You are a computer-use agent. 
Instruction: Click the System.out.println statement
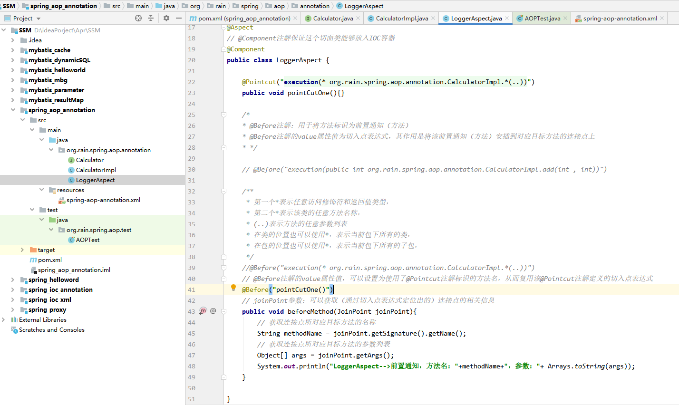446,366
